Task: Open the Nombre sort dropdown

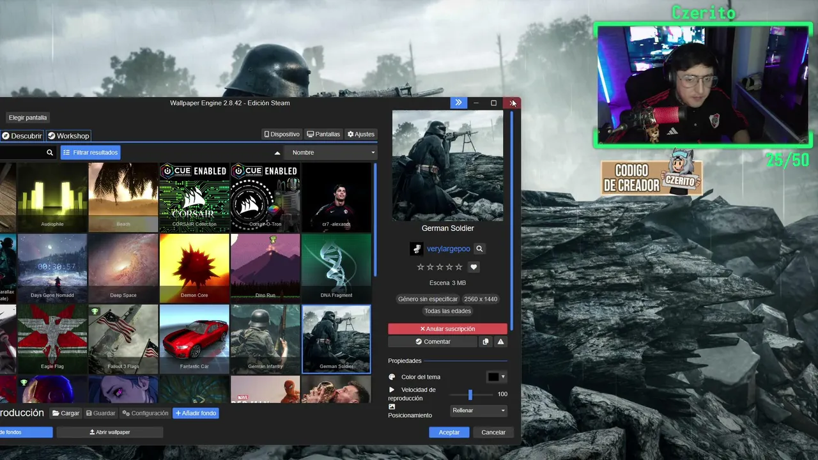Action: [330, 153]
